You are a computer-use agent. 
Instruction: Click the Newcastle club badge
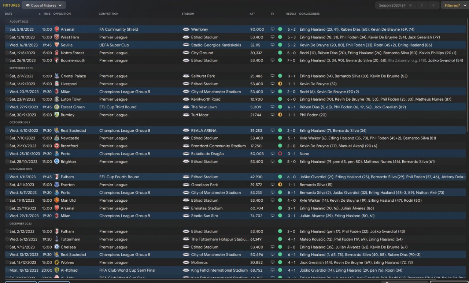tap(56, 138)
